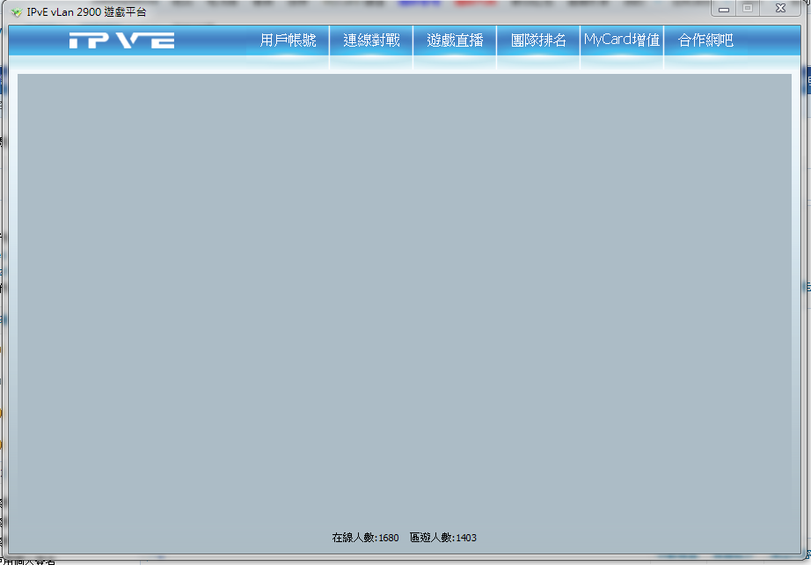
Task: Switch to the 連線對戰 tab
Action: pos(371,40)
